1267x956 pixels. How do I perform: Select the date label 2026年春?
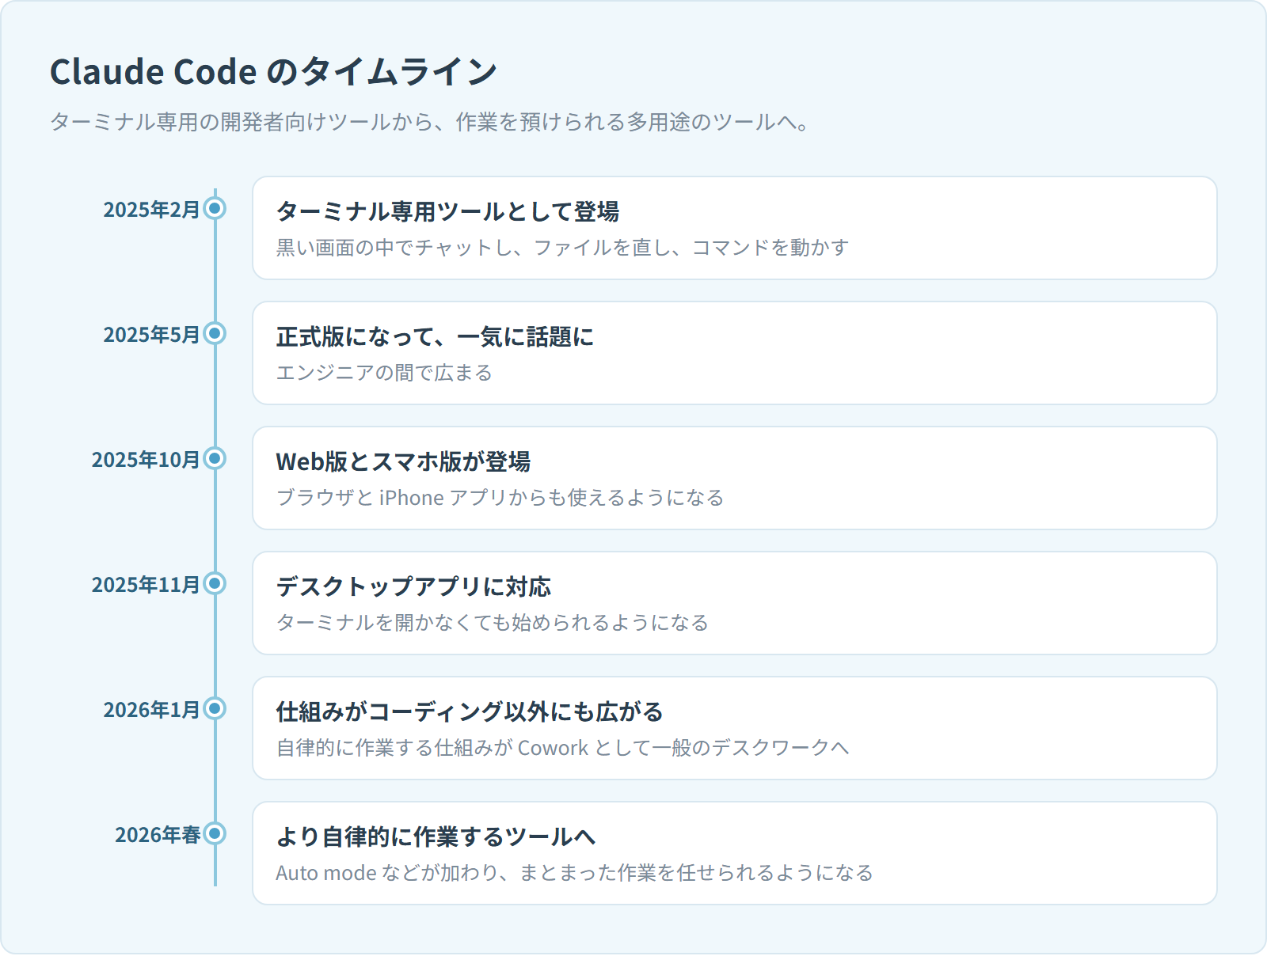(x=158, y=835)
